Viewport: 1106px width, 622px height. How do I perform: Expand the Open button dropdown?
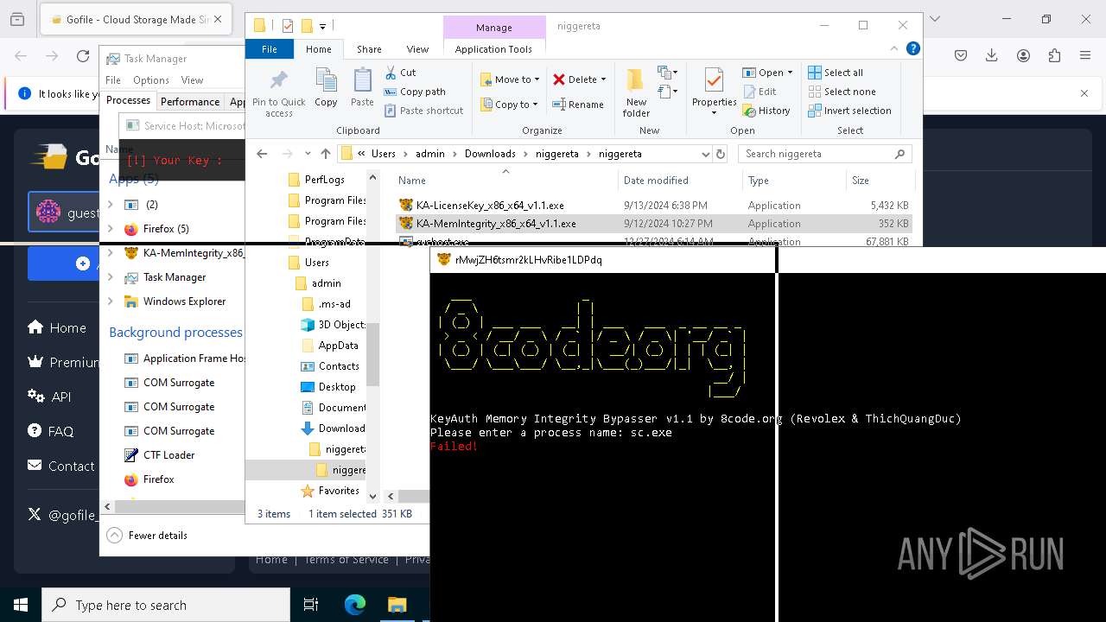click(790, 73)
